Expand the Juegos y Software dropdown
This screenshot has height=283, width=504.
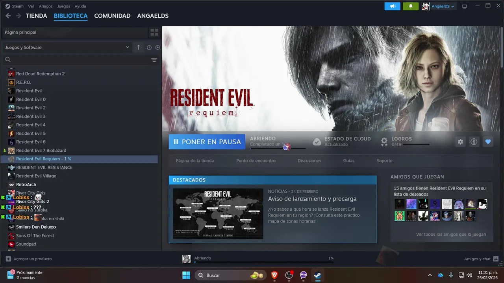[x=67, y=47]
